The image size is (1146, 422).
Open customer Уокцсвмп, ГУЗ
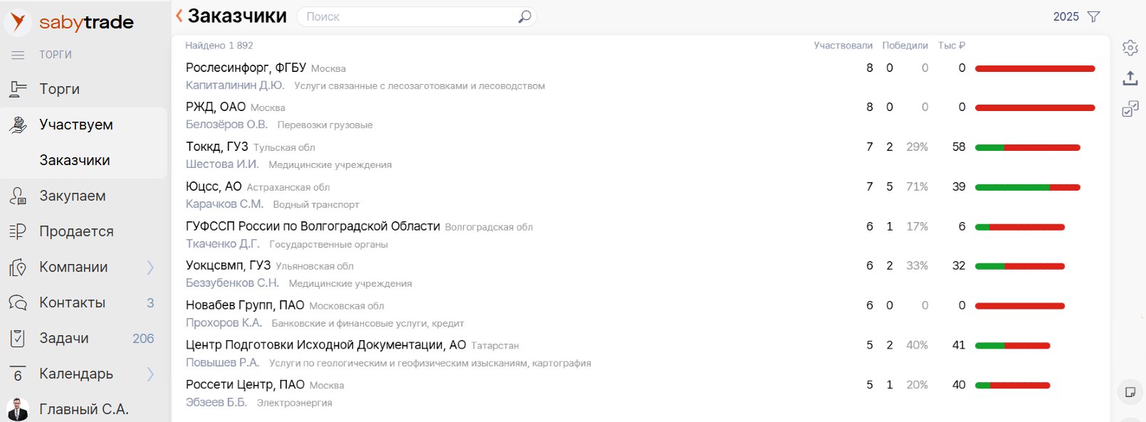point(228,265)
